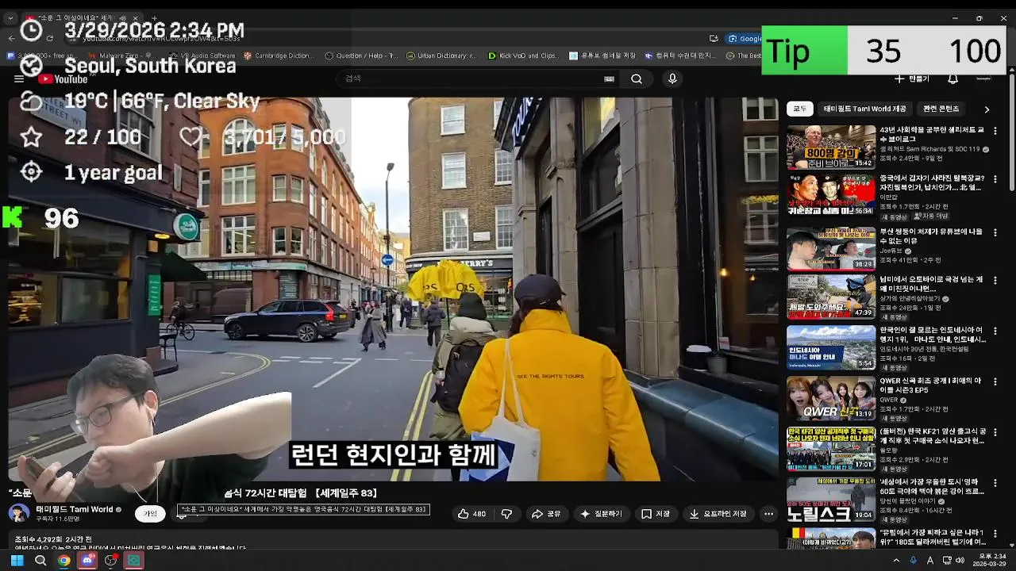This screenshot has width=1016, height=571.
Task: Open Chrome from the taskbar
Action: (x=63, y=561)
